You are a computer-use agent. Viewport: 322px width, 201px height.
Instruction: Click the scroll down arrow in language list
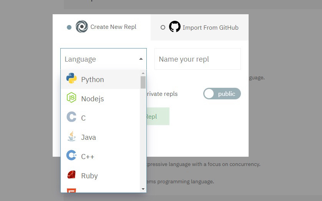(x=143, y=189)
